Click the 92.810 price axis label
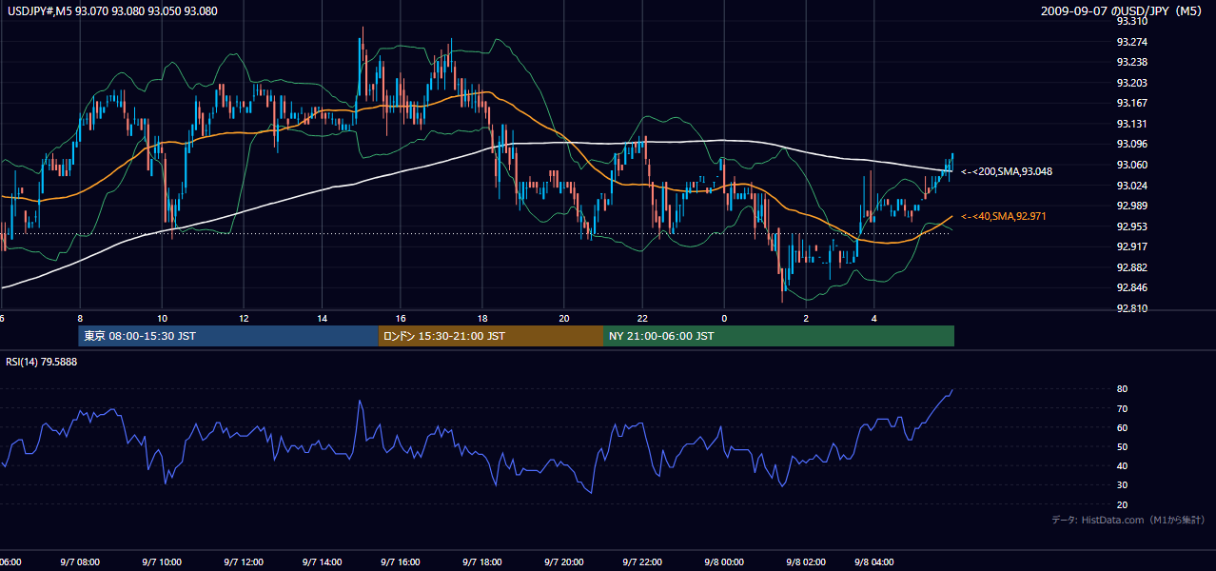The width and height of the screenshot is (1216, 571). tap(1131, 308)
